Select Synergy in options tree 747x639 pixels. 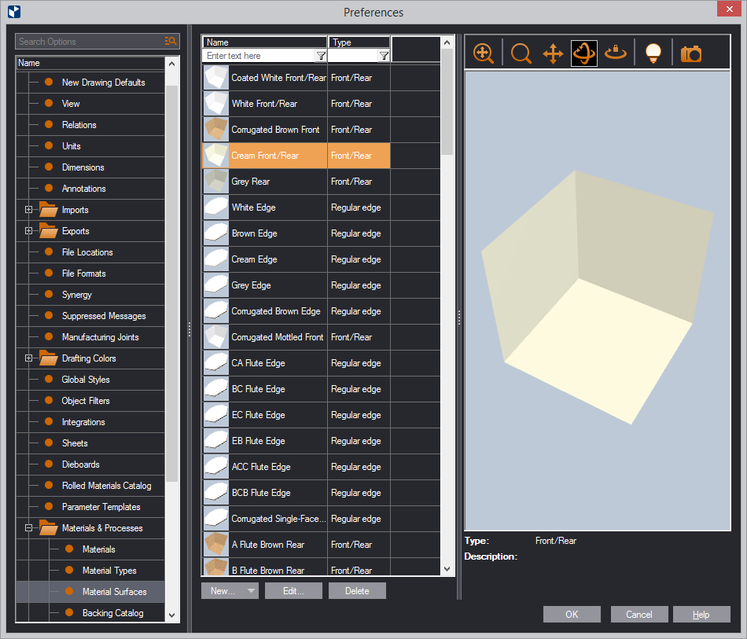coord(77,295)
